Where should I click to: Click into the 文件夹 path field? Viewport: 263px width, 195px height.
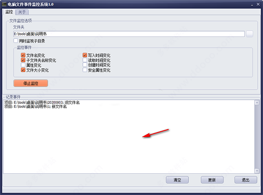129,34
